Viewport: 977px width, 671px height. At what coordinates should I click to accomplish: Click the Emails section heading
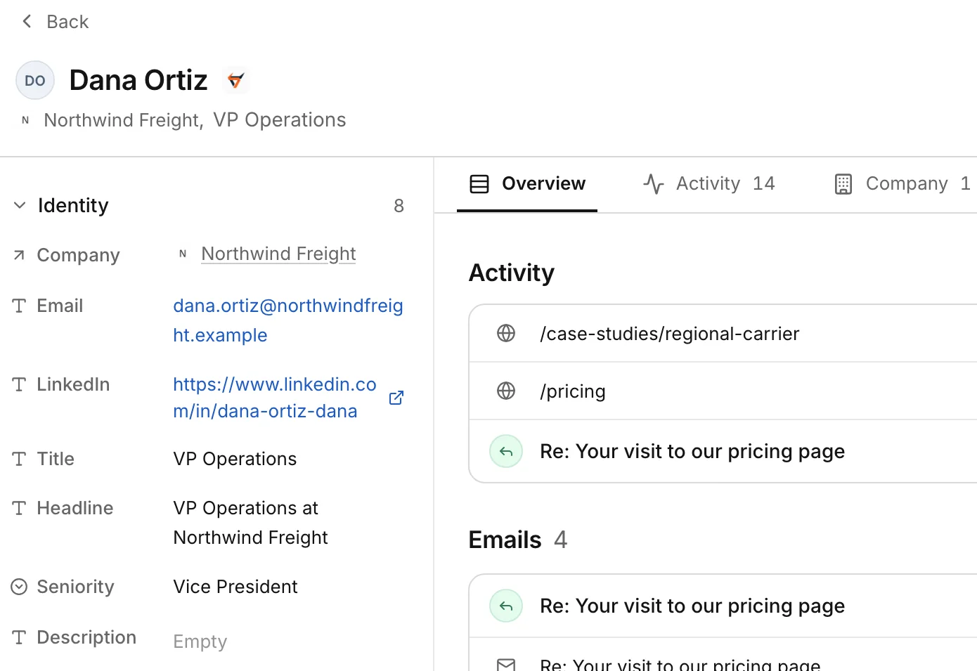coord(505,540)
